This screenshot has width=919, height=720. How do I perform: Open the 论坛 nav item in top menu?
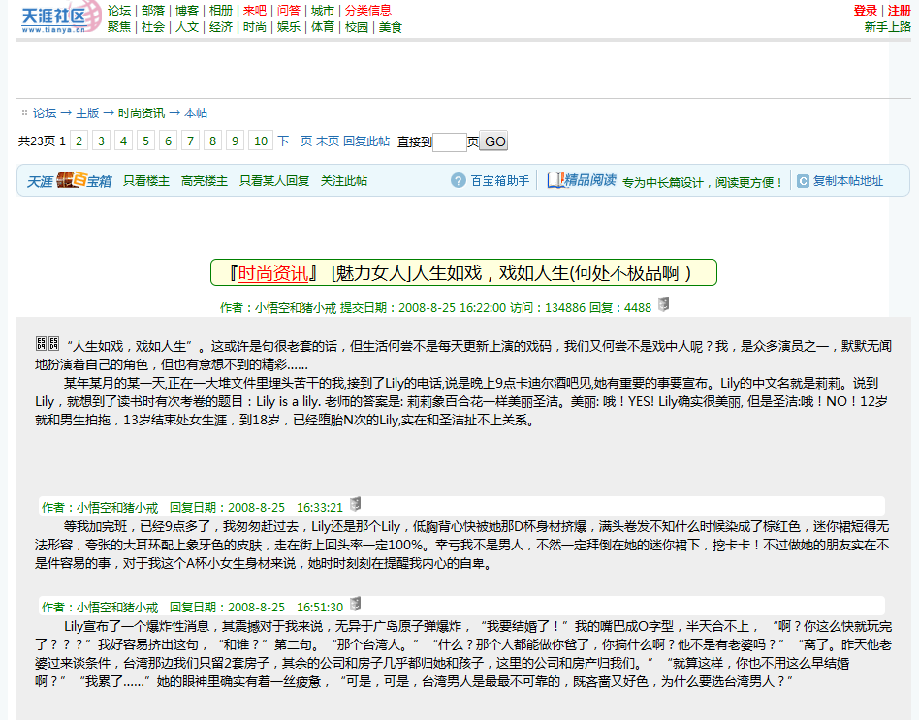[119, 10]
